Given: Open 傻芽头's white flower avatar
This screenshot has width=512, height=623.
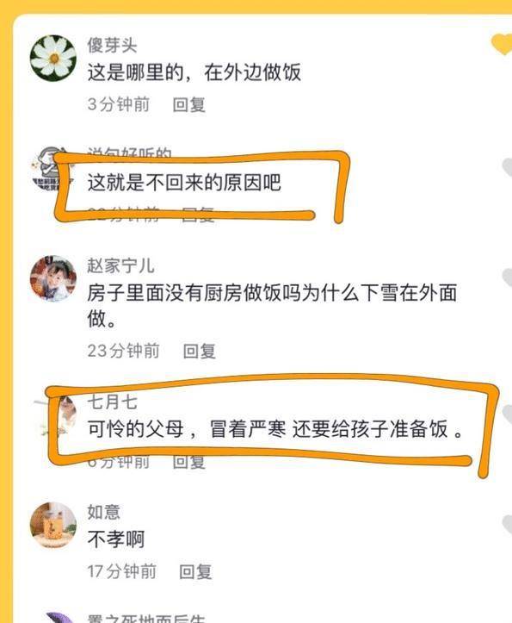Looking at the screenshot, I should [53, 58].
